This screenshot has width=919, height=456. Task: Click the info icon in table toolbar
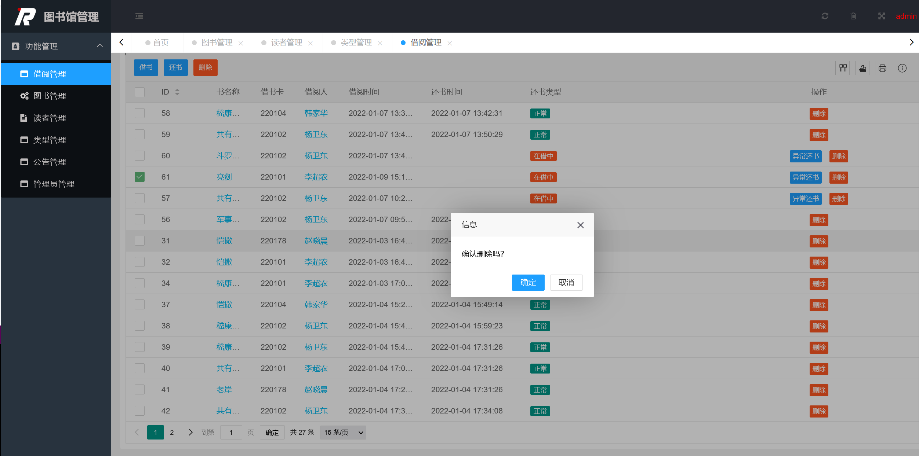pyautogui.click(x=902, y=68)
